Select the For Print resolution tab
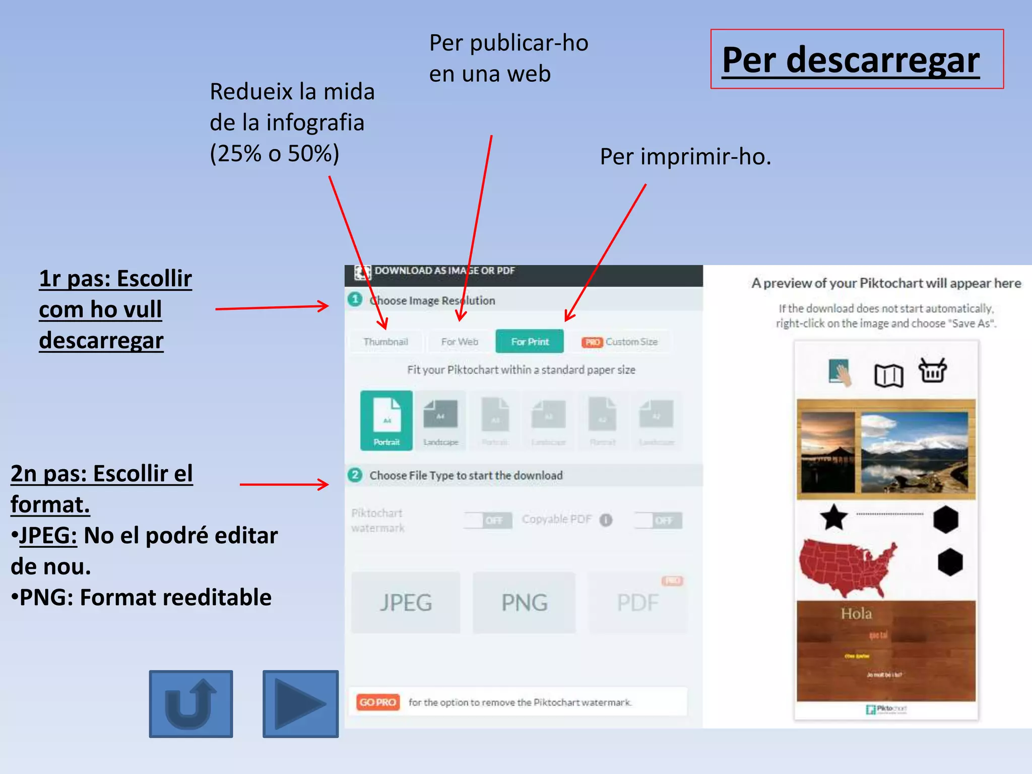The height and width of the screenshot is (774, 1032). [530, 342]
